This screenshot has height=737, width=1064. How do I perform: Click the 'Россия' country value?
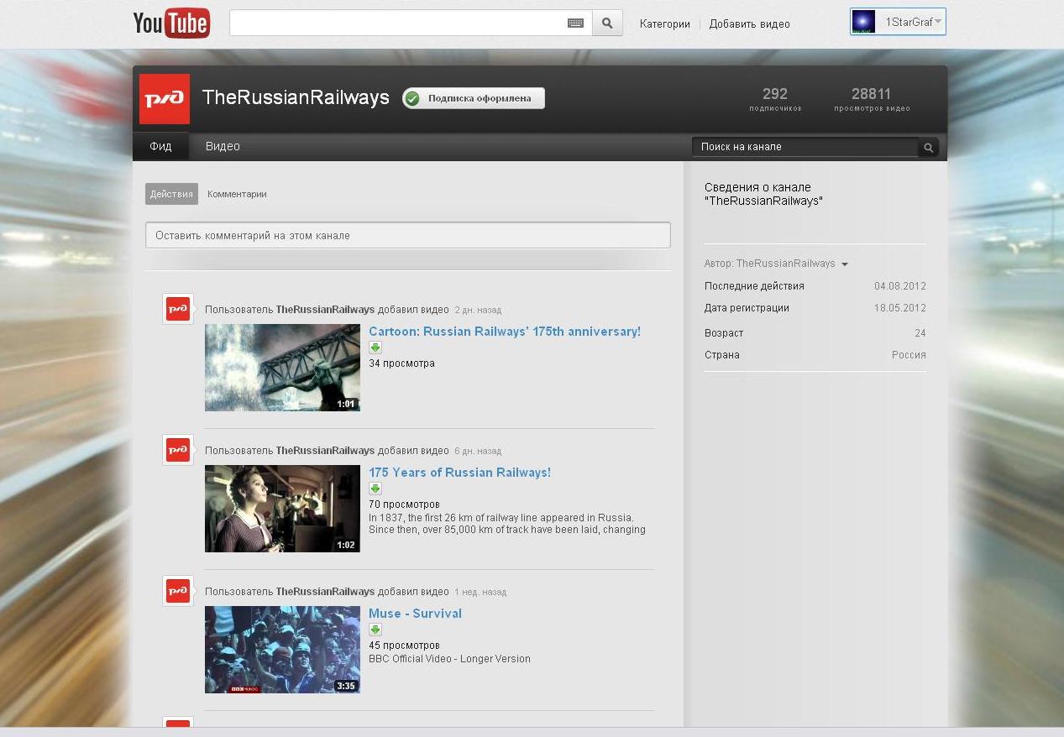coord(909,355)
